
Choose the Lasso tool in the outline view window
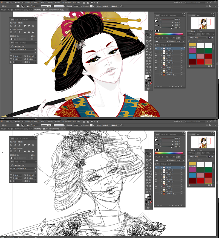click(150, 157)
